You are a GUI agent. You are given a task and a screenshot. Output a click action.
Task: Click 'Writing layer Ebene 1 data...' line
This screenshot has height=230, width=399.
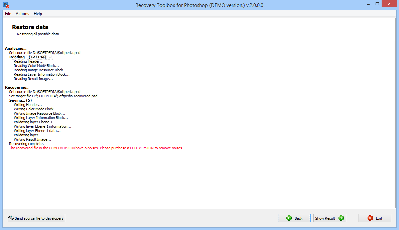point(37,131)
